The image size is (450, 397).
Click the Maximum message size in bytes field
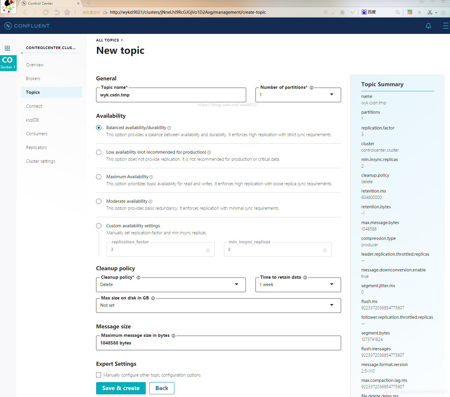coord(218,343)
